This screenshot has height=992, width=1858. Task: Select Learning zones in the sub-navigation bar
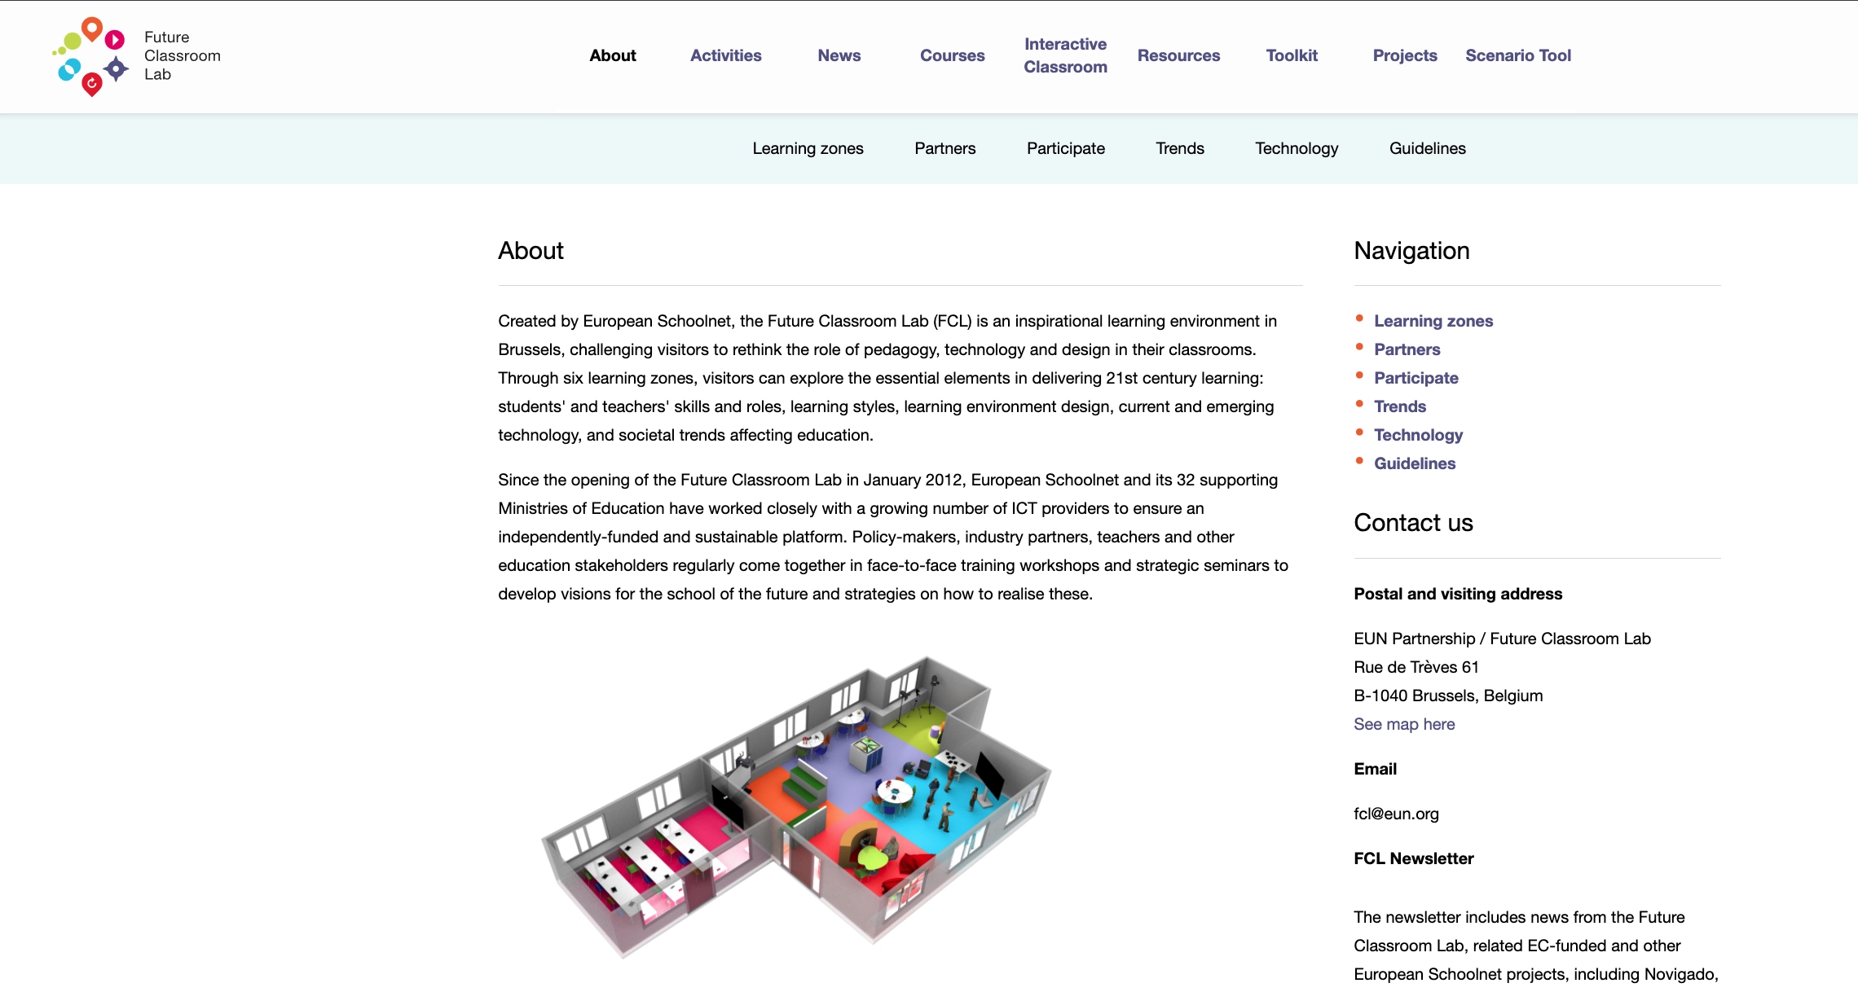point(808,148)
